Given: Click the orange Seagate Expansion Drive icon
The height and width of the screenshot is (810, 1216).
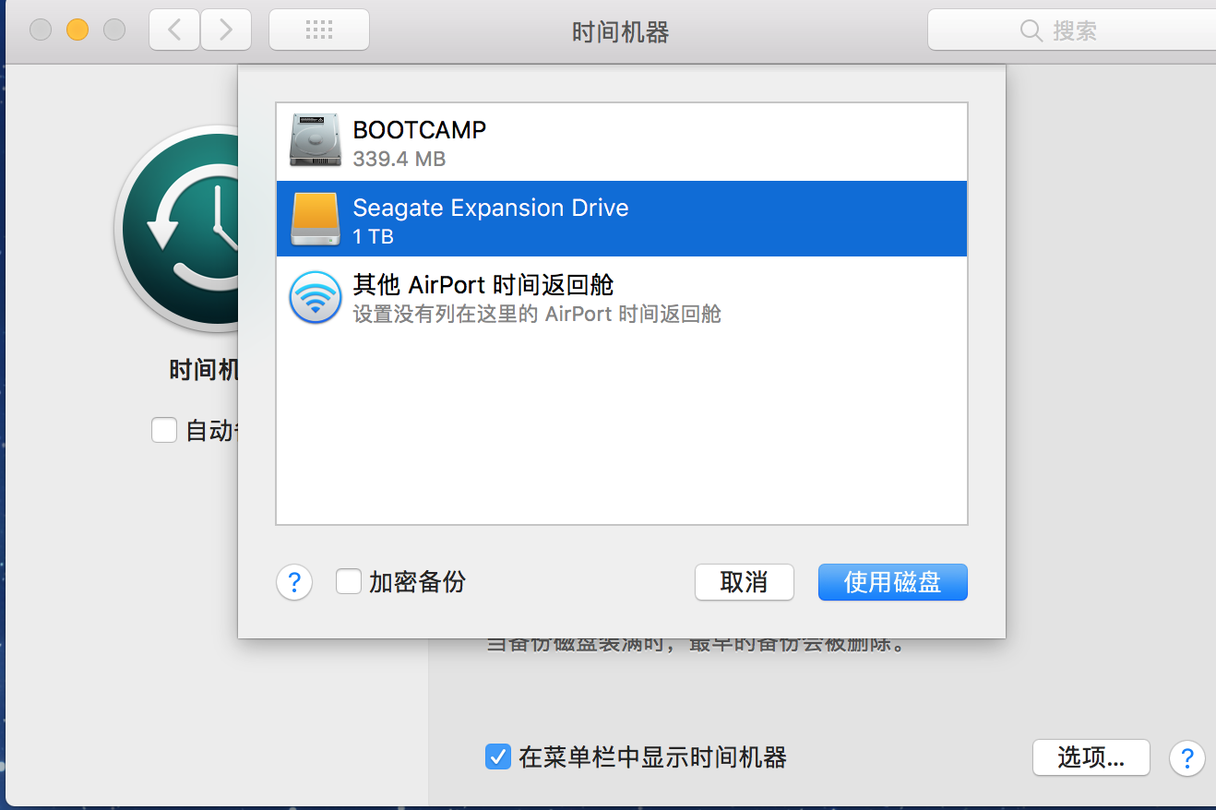Looking at the screenshot, I should [316, 219].
